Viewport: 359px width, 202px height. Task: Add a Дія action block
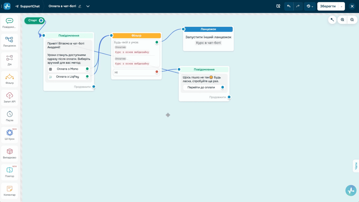[x=10, y=60]
